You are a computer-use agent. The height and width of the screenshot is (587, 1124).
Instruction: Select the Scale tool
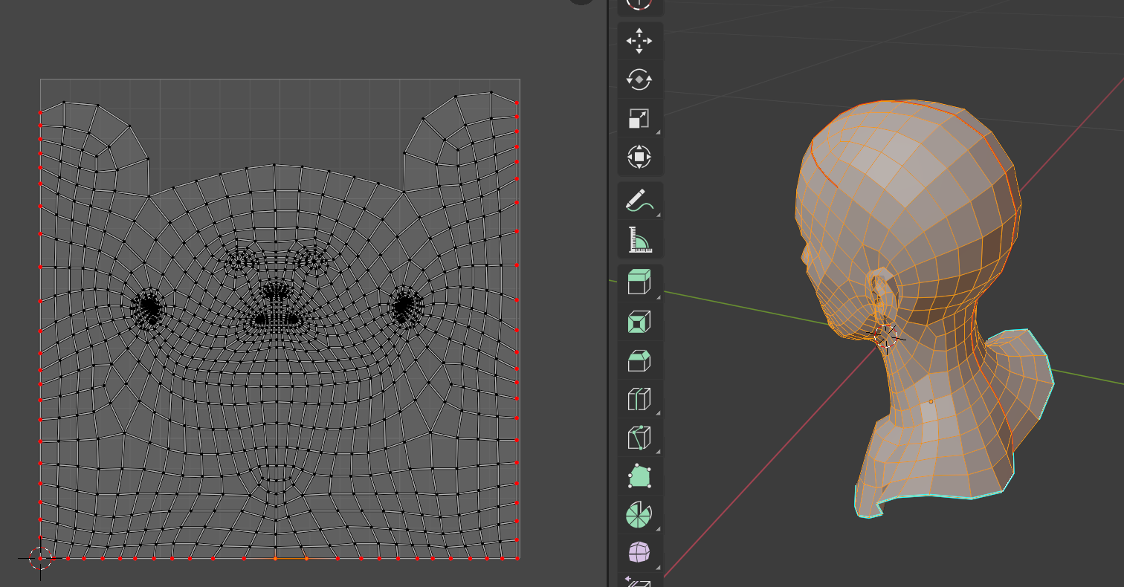pyautogui.click(x=639, y=118)
